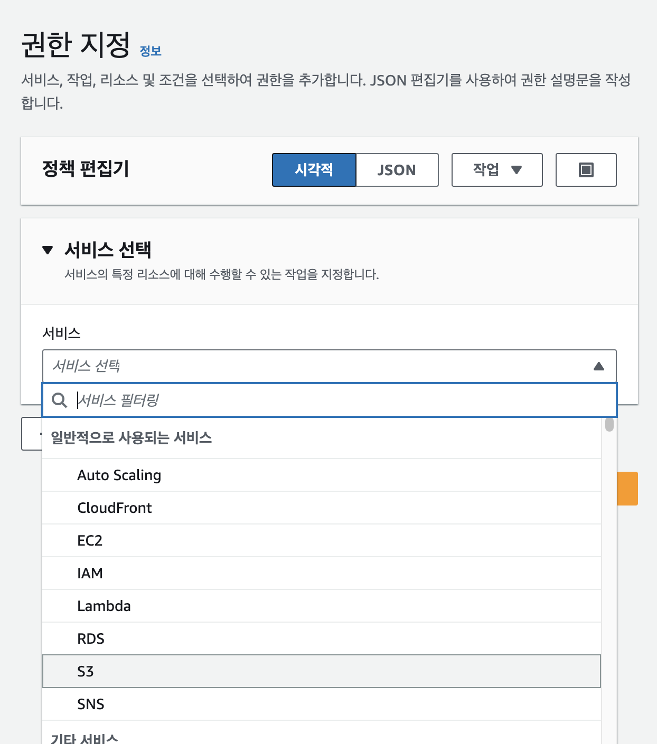
Task: Select the Lambda service option
Action: (104, 606)
